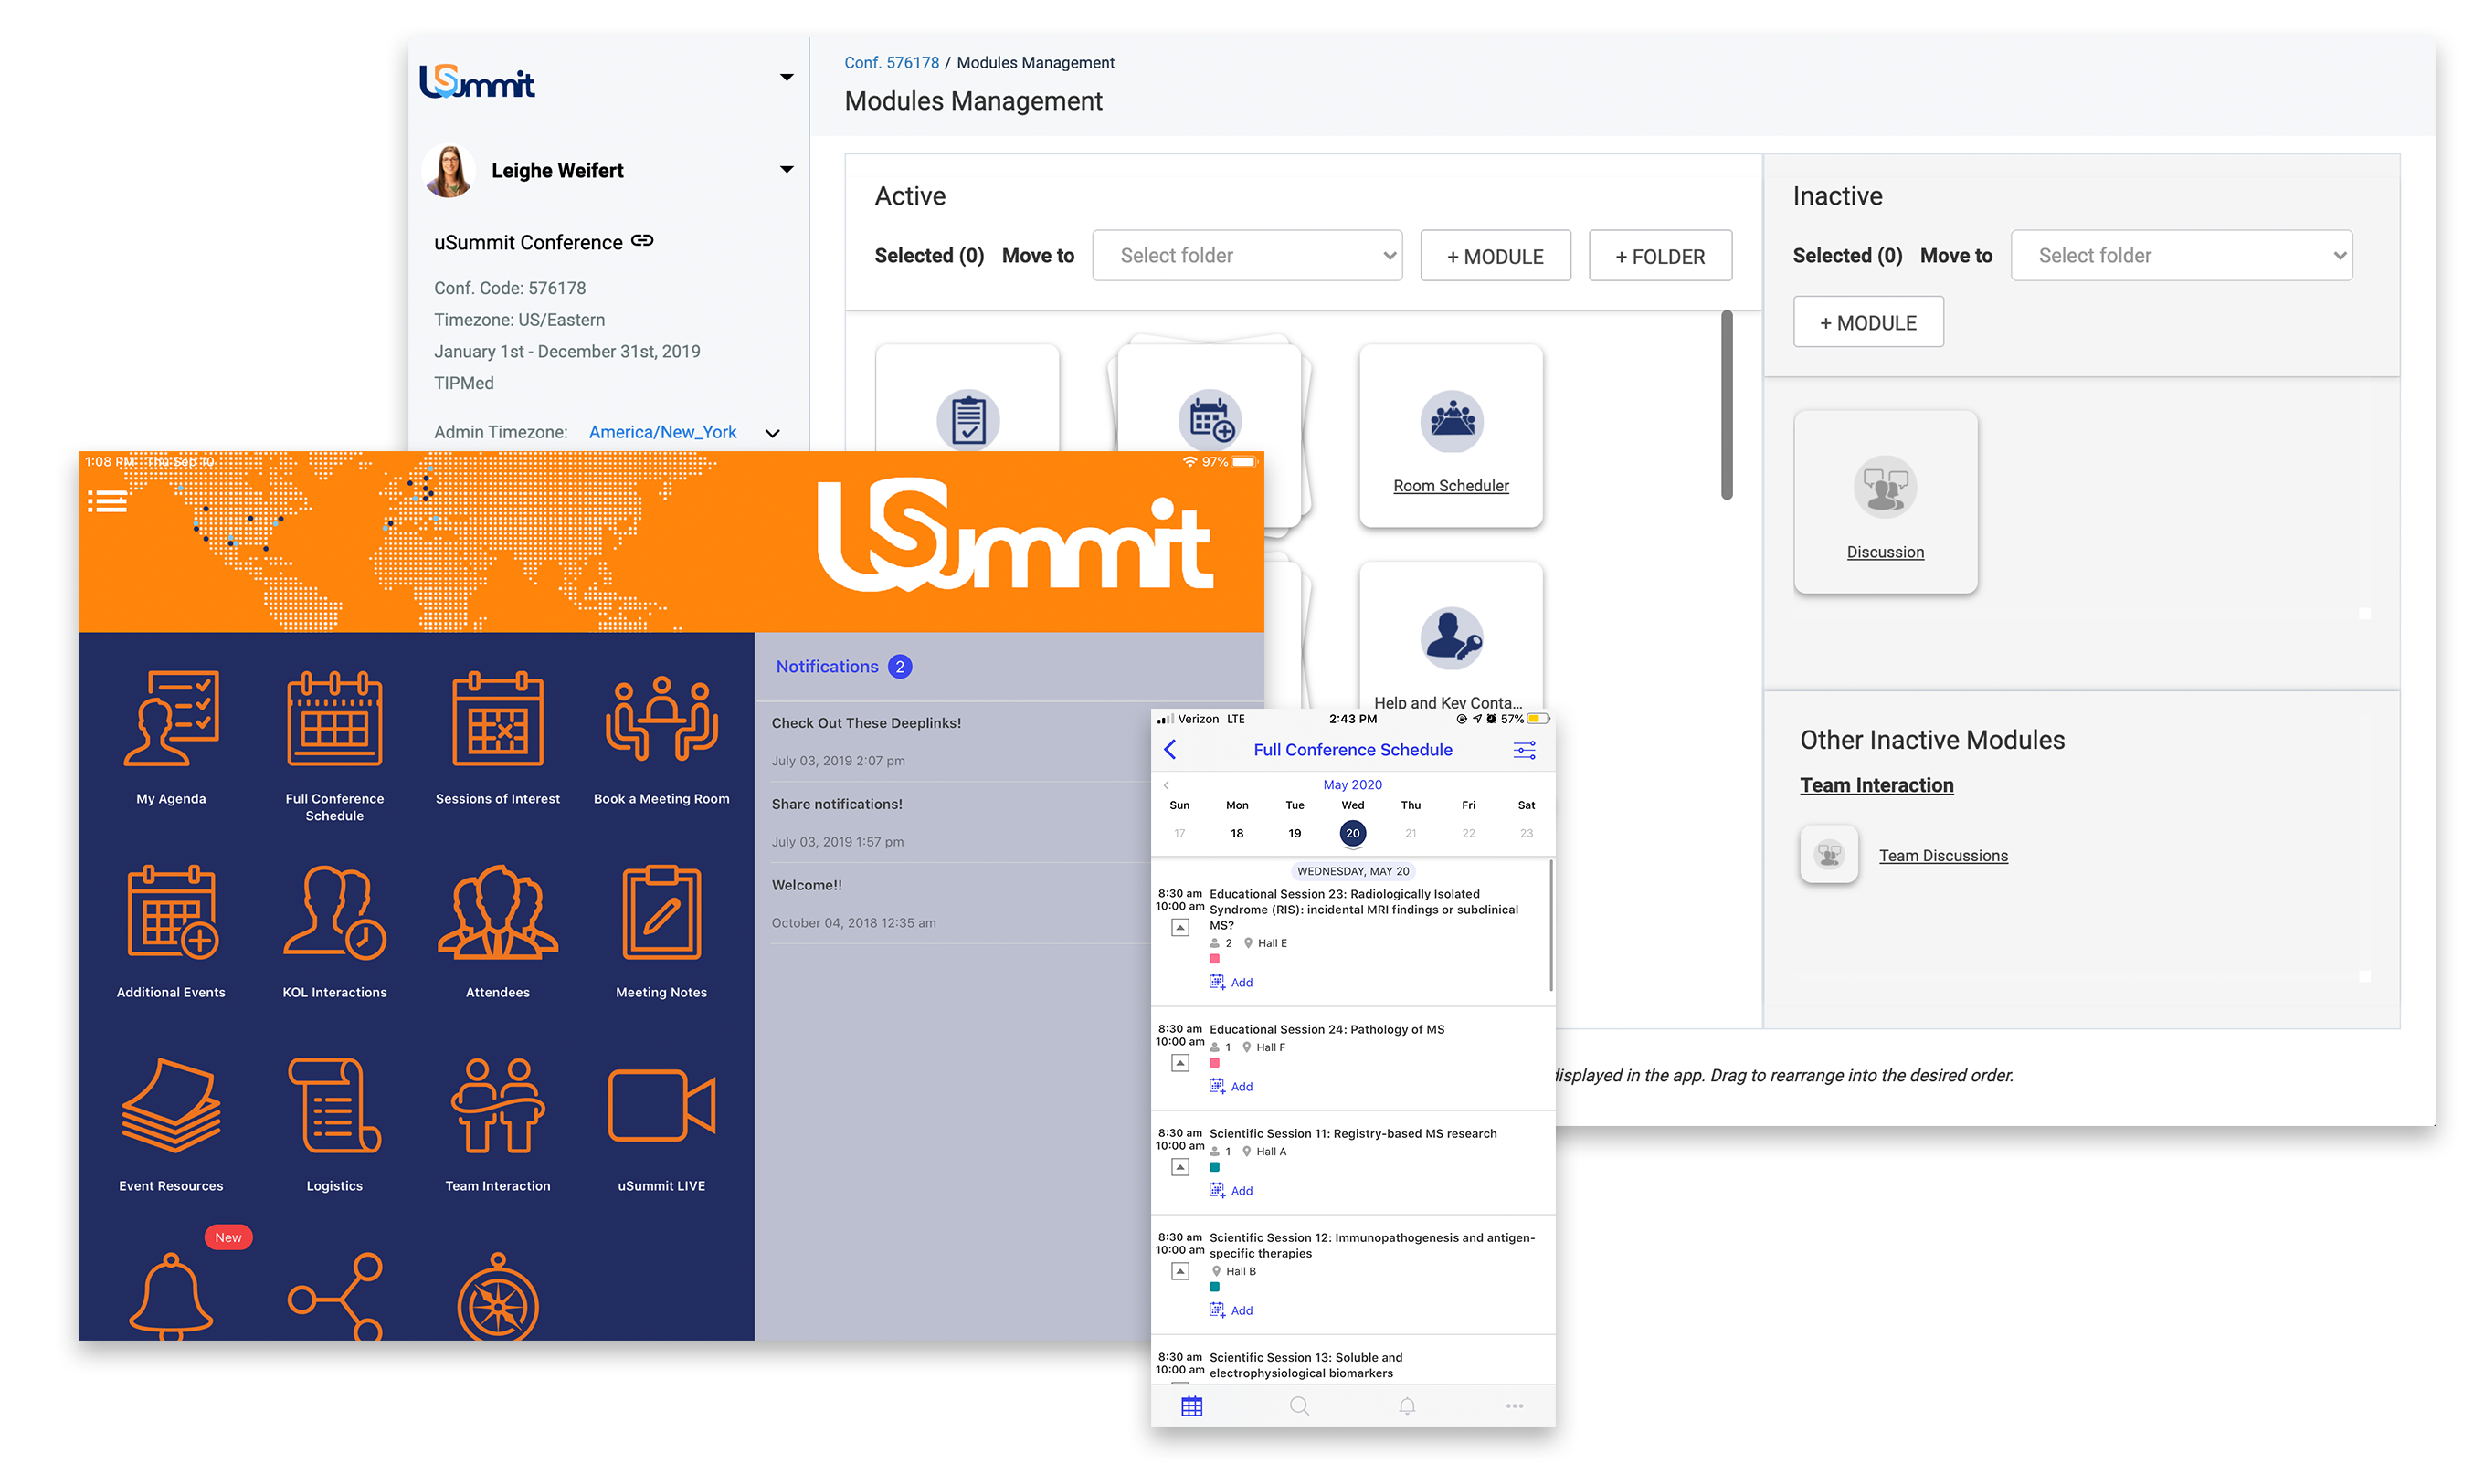
Task: Click the + FOLDER button
Action: pyautogui.click(x=1660, y=256)
